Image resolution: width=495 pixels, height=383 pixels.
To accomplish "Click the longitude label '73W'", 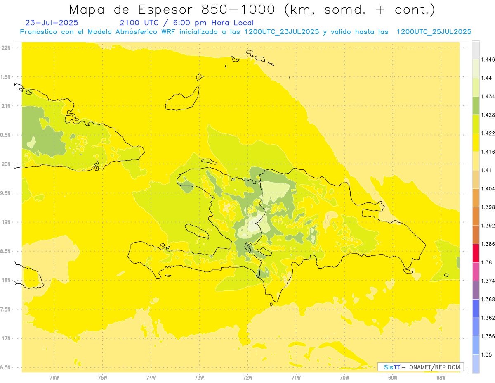I will coord(200,378).
